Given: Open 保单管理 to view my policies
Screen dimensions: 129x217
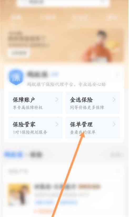Looking at the screenshot, I should click(x=92, y=127).
